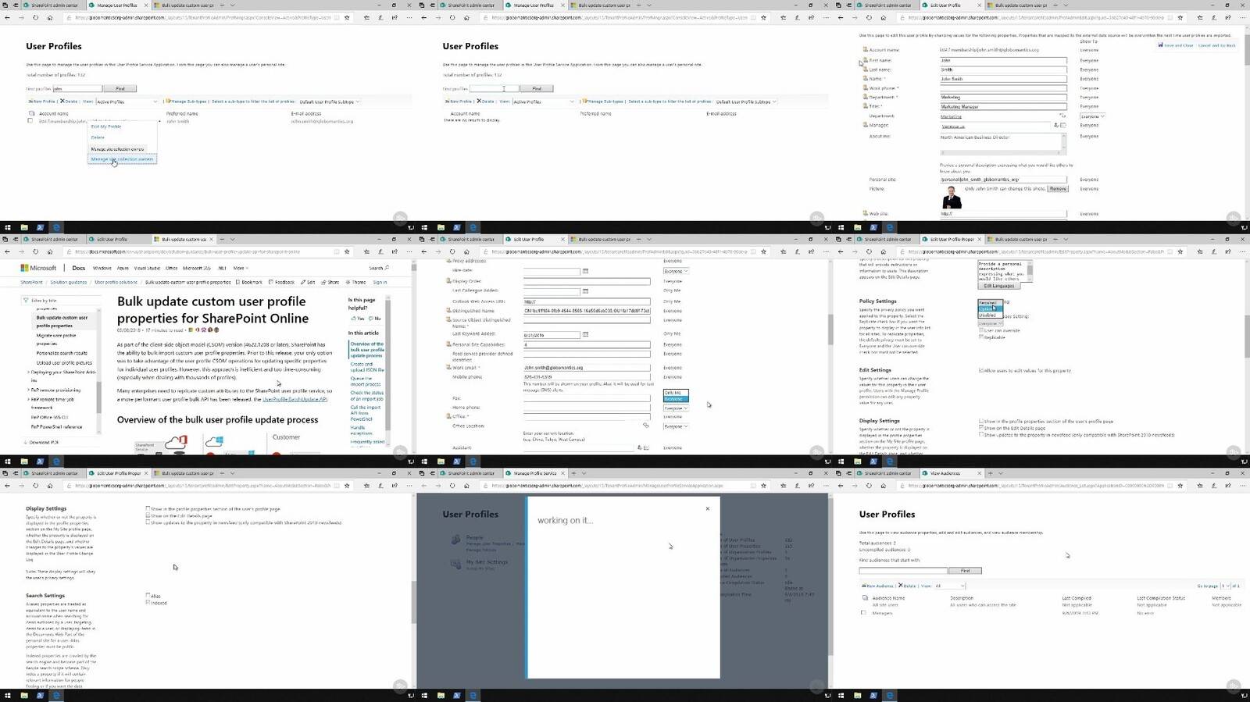
Task: Open the UserProfile.BatchUpdate.API link in Docs article
Action: coord(295,399)
